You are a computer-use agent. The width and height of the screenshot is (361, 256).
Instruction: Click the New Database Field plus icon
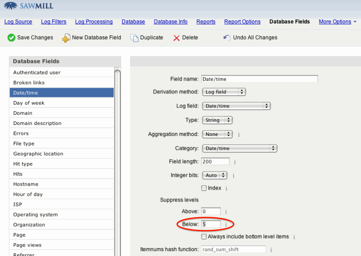[x=66, y=38]
